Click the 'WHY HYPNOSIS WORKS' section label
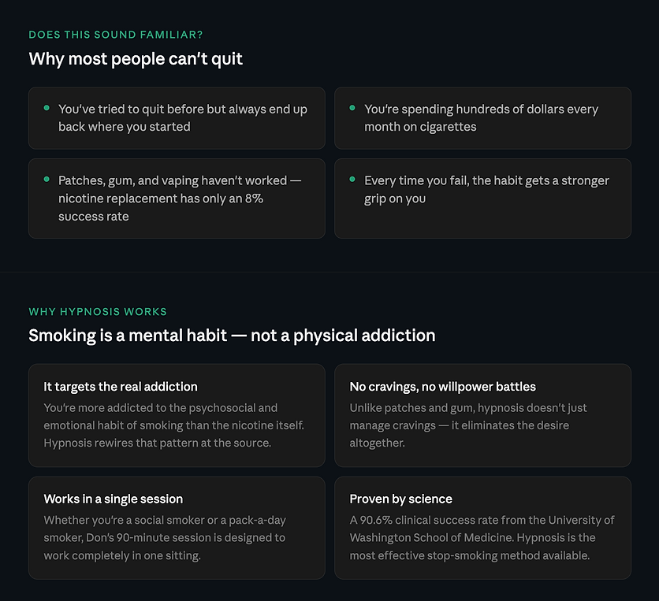659x601 pixels. pyautogui.click(x=98, y=312)
